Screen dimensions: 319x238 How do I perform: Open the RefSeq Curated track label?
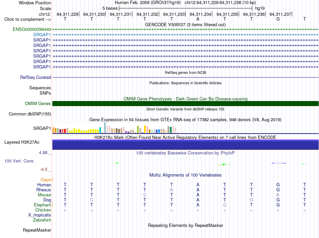pyautogui.click(x=36, y=77)
